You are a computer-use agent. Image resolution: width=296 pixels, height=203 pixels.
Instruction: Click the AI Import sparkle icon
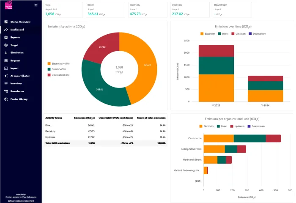[6, 76]
